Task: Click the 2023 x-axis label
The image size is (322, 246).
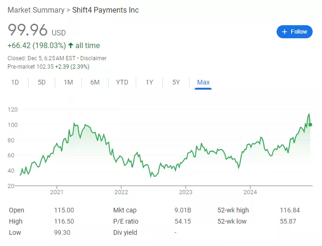Action: (x=186, y=192)
